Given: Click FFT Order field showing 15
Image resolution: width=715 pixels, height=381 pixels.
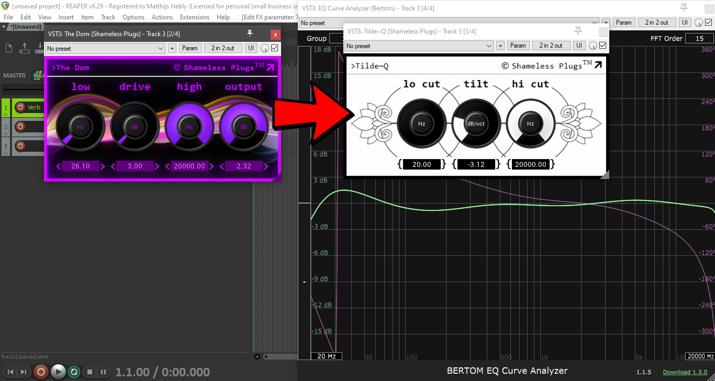Looking at the screenshot, I should point(699,38).
